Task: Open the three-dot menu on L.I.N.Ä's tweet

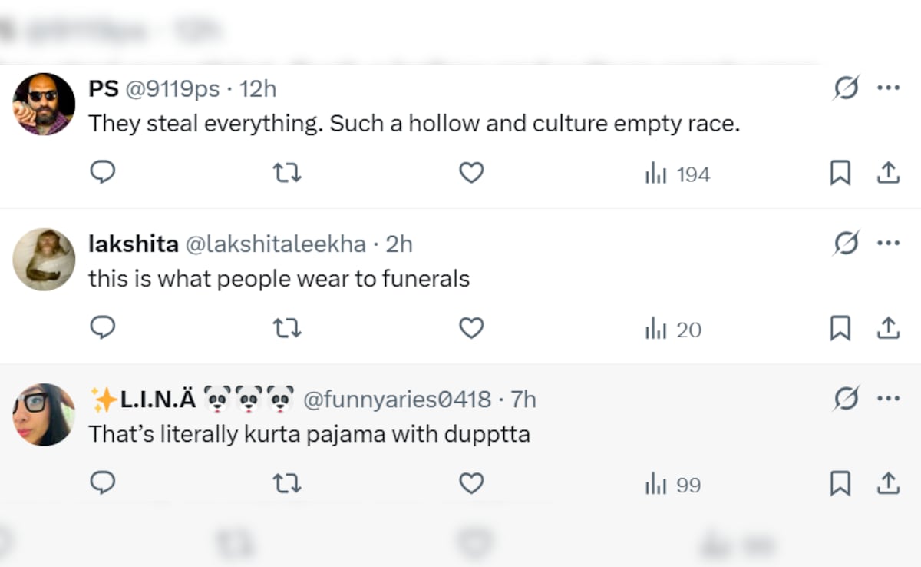Action: pyautogui.click(x=888, y=398)
